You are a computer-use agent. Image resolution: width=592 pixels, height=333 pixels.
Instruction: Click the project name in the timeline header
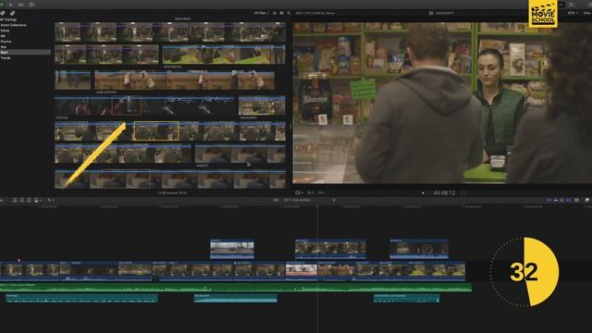pos(297,200)
